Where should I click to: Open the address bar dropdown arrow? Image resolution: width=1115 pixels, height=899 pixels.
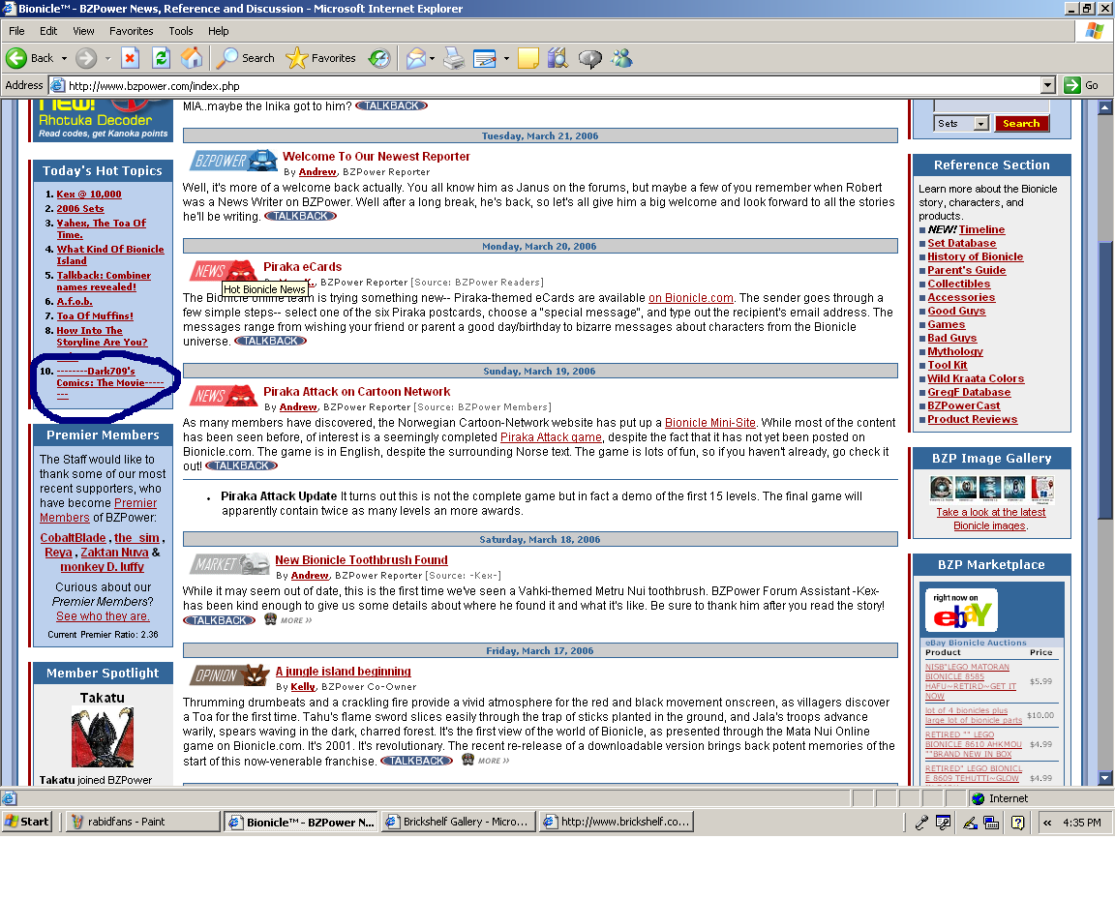pos(1047,85)
